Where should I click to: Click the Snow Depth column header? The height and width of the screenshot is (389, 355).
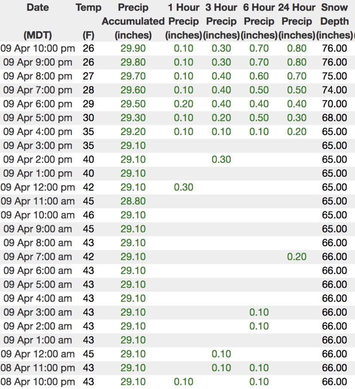point(335,21)
